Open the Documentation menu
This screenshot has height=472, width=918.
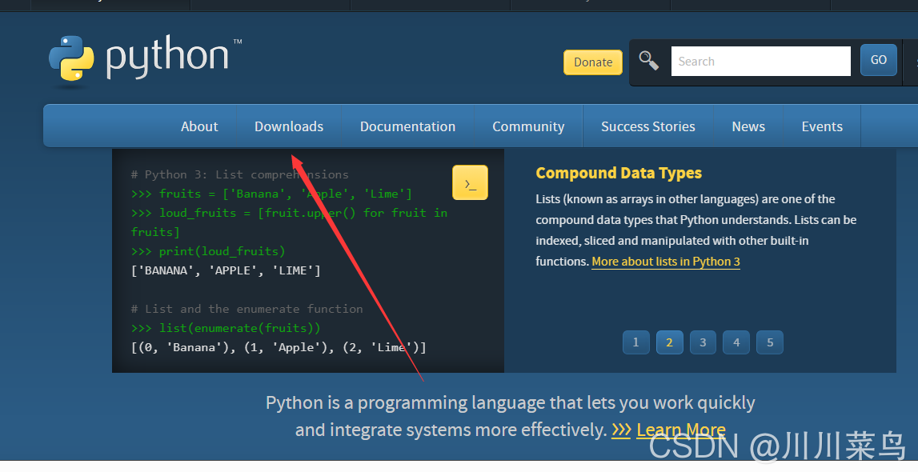407,126
